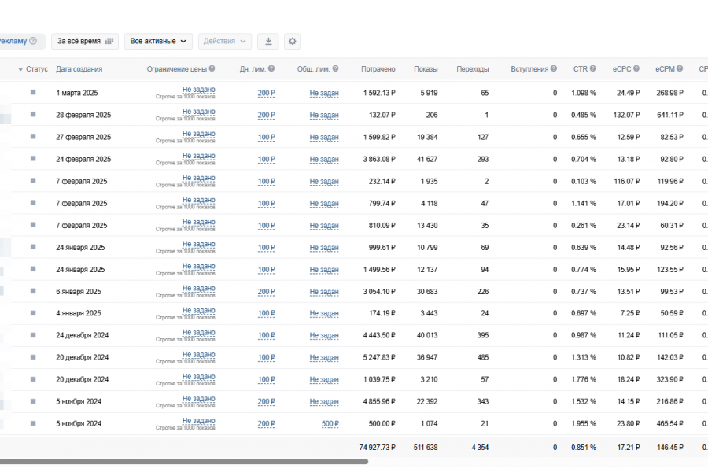This screenshot has height=472, width=708.
Task: Click eCPM value 465.54 ₽
Action: [670, 424]
